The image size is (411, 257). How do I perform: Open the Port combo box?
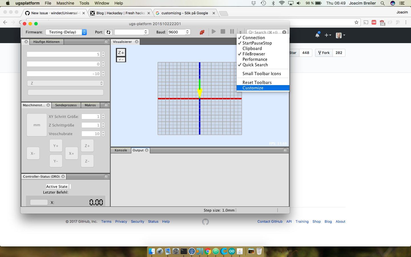pyautogui.click(x=132, y=32)
